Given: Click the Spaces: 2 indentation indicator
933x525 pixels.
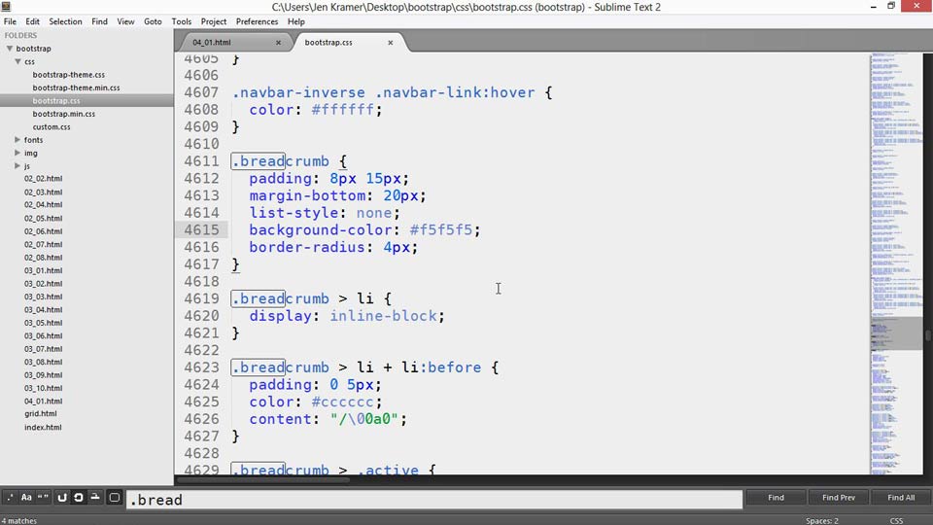Looking at the screenshot, I should click(822, 520).
